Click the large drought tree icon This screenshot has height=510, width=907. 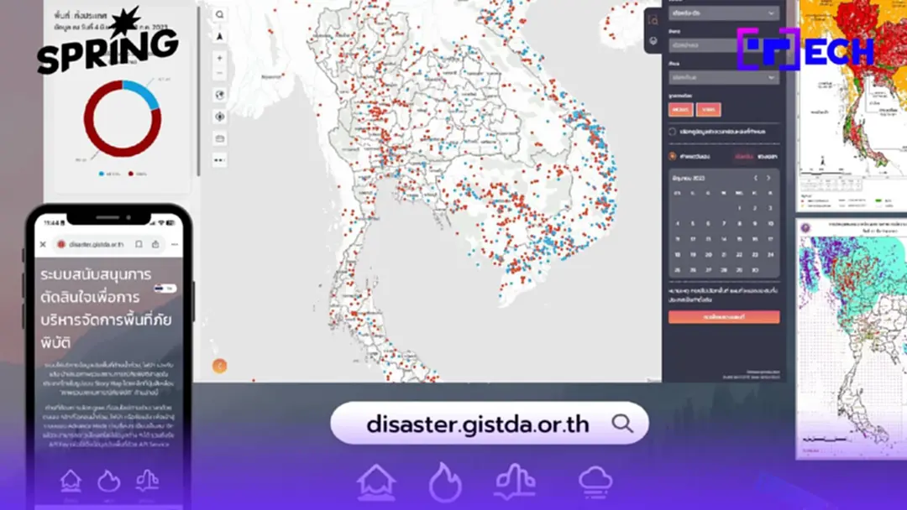516,481
